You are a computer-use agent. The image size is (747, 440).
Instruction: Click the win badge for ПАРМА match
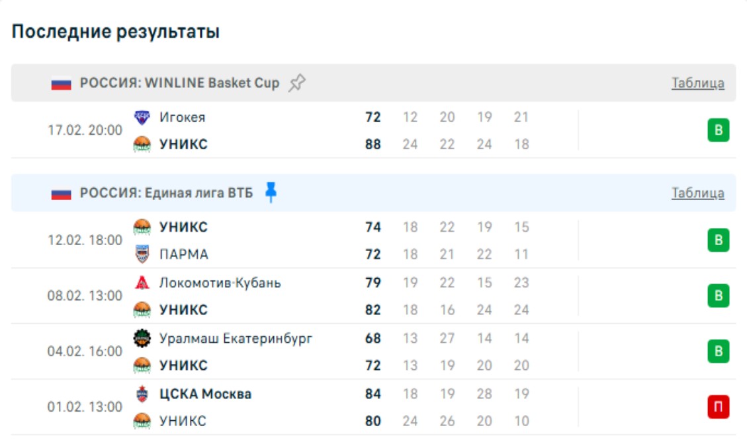[x=718, y=240]
